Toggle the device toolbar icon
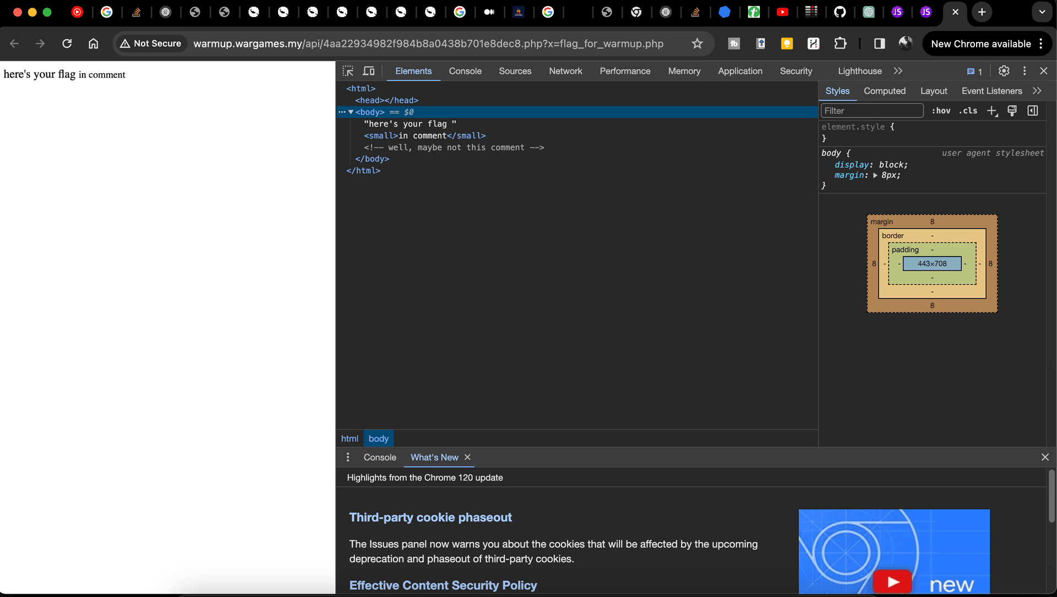This screenshot has height=597, width=1057. pyautogui.click(x=369, y=71)
